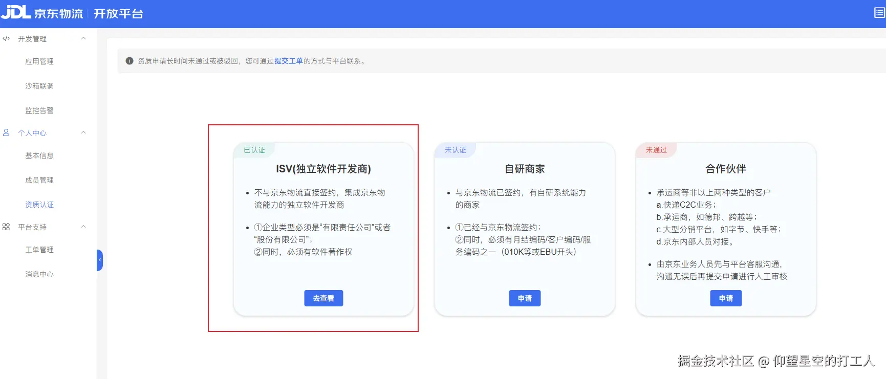Click the 开放平台 header title
Image resolution: width=886 pixels, height=379 pixels.
118,14
